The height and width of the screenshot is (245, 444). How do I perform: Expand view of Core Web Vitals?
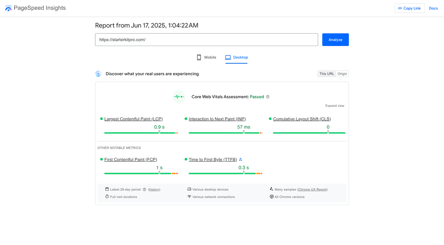click(x=335, y=106)
